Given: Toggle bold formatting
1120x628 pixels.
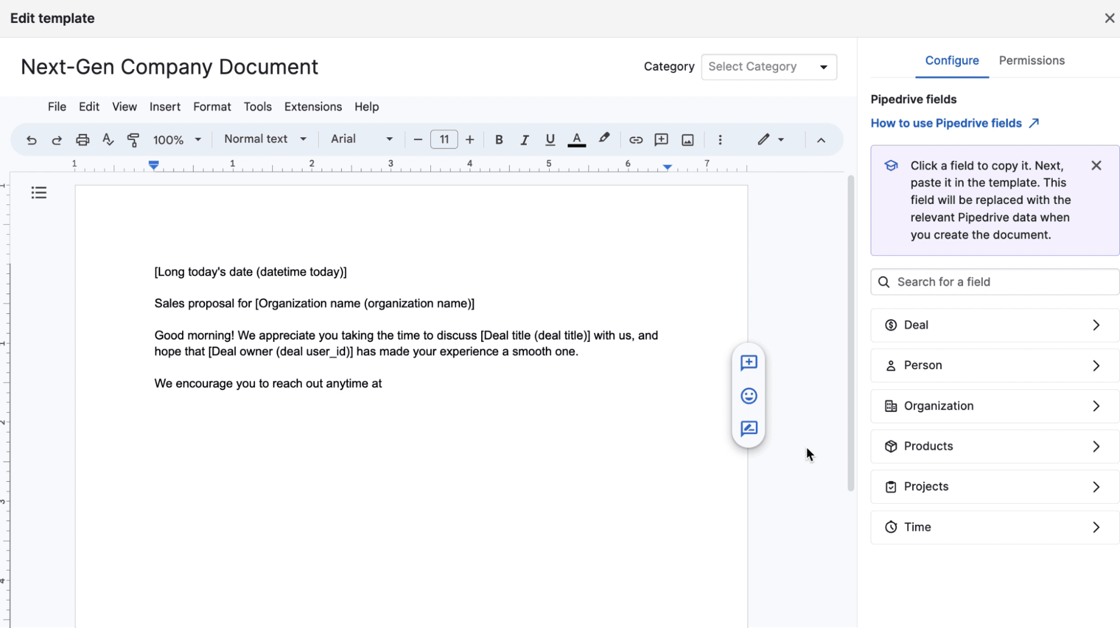Looking at the screenshot, I should pyautogui.click(x=498, y=139).
